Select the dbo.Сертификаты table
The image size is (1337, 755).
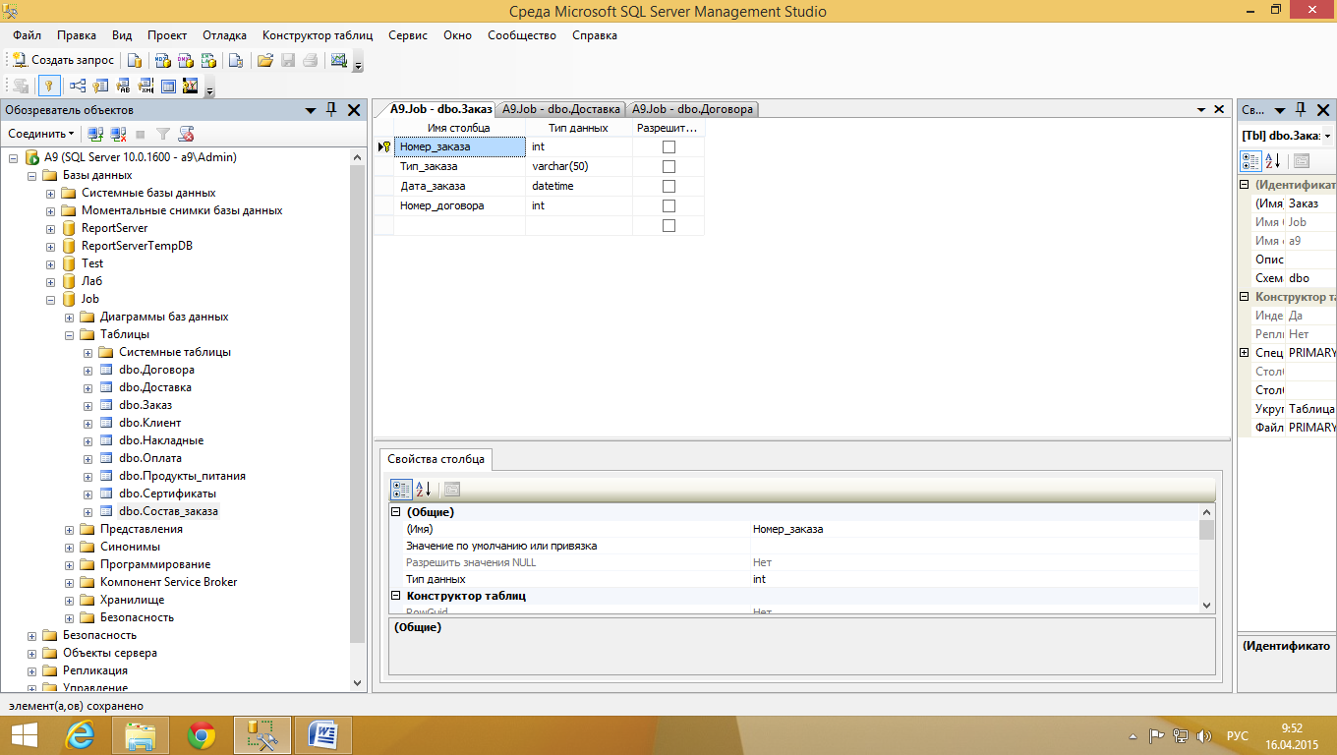point(167,494)
